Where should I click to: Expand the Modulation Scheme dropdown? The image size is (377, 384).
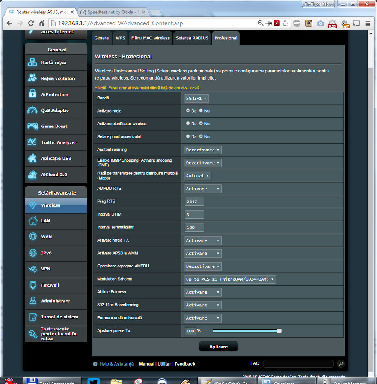[230, 279]
